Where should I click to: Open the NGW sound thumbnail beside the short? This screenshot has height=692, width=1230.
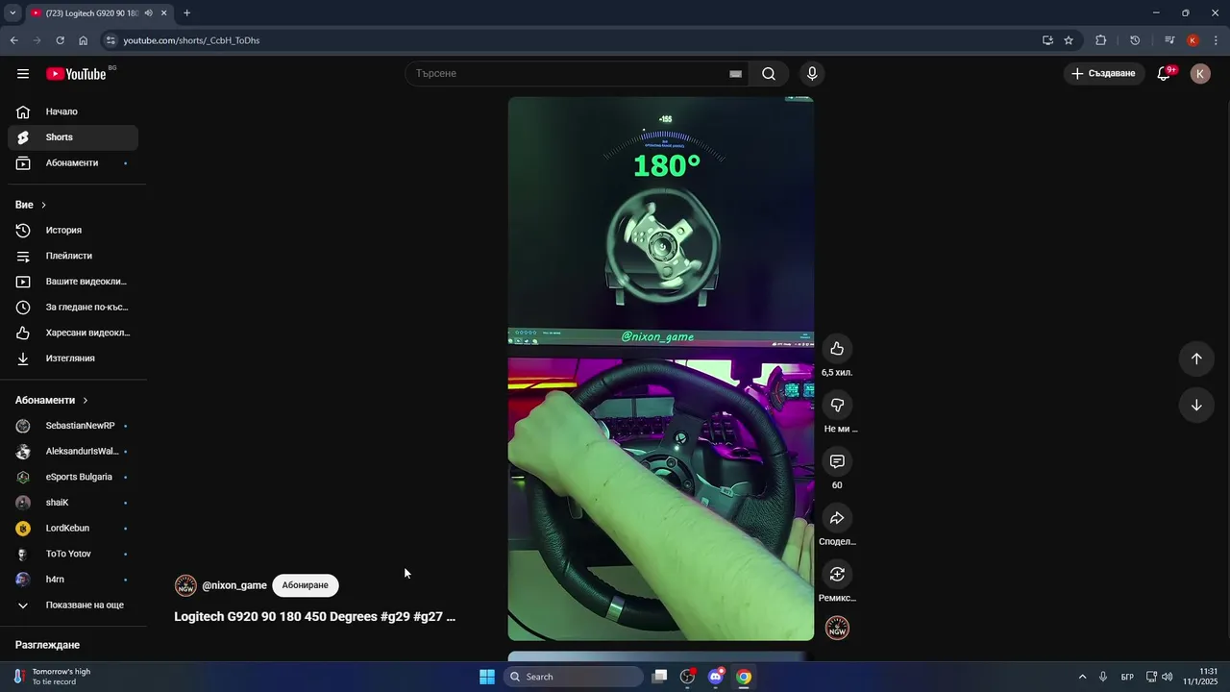pyautogui.click(x=838, y=629)
